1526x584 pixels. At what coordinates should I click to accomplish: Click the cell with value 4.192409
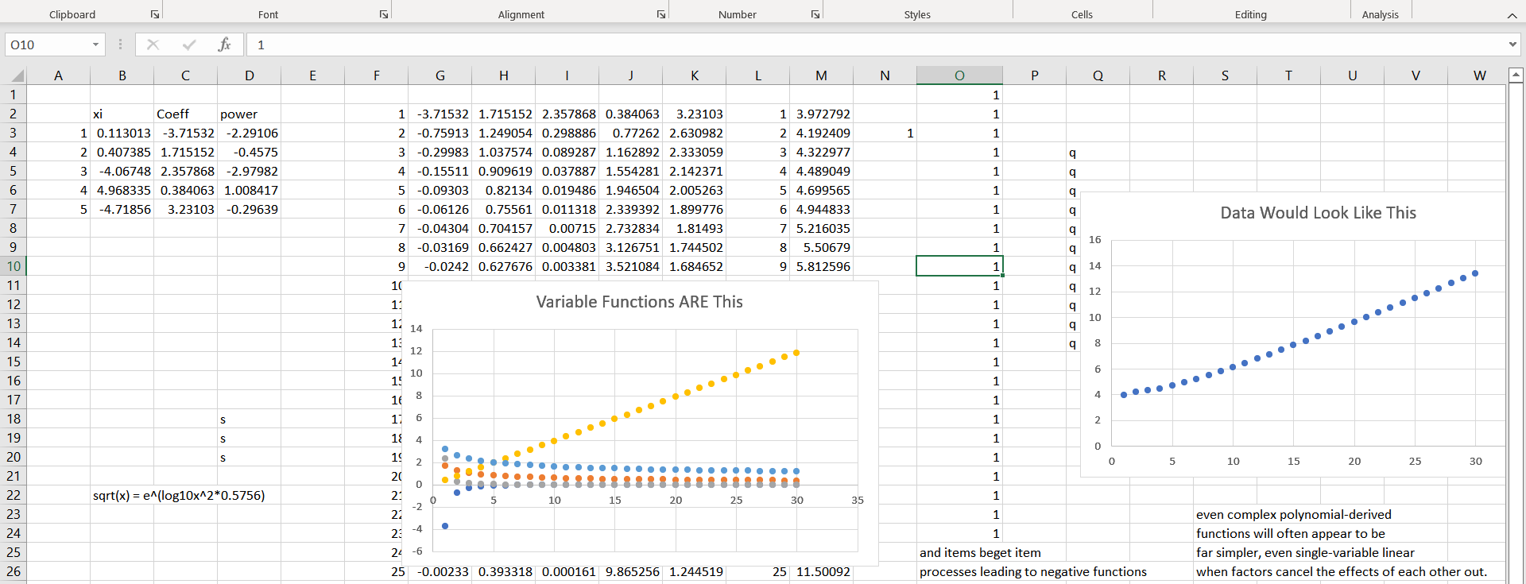pyautogui.click(x=821, y=133)
